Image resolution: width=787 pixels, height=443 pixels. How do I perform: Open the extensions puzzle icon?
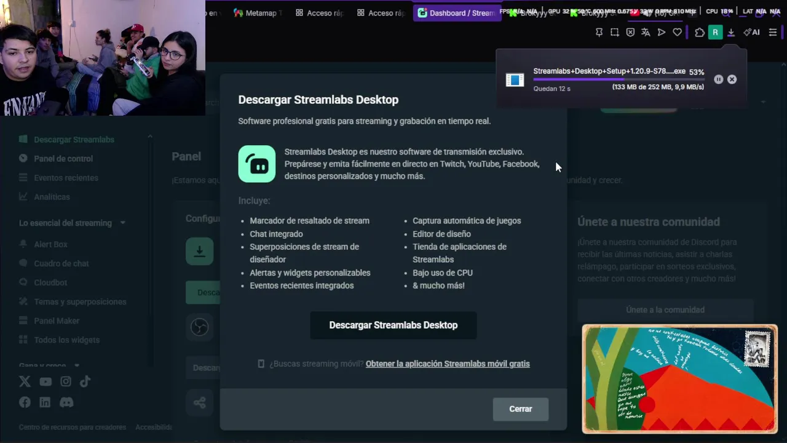coord(700,33)
